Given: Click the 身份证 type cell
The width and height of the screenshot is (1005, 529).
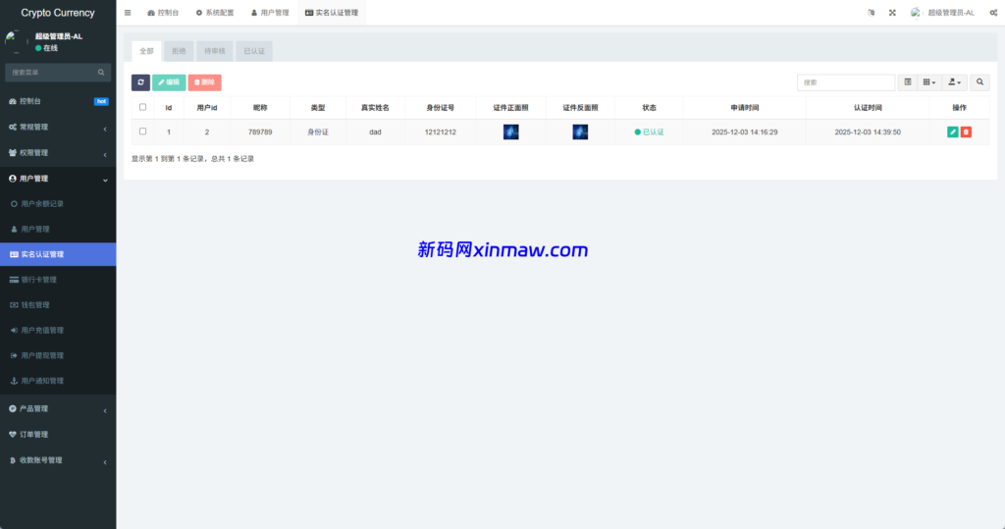Looking at the screenshot, I should tap(318, 132).
